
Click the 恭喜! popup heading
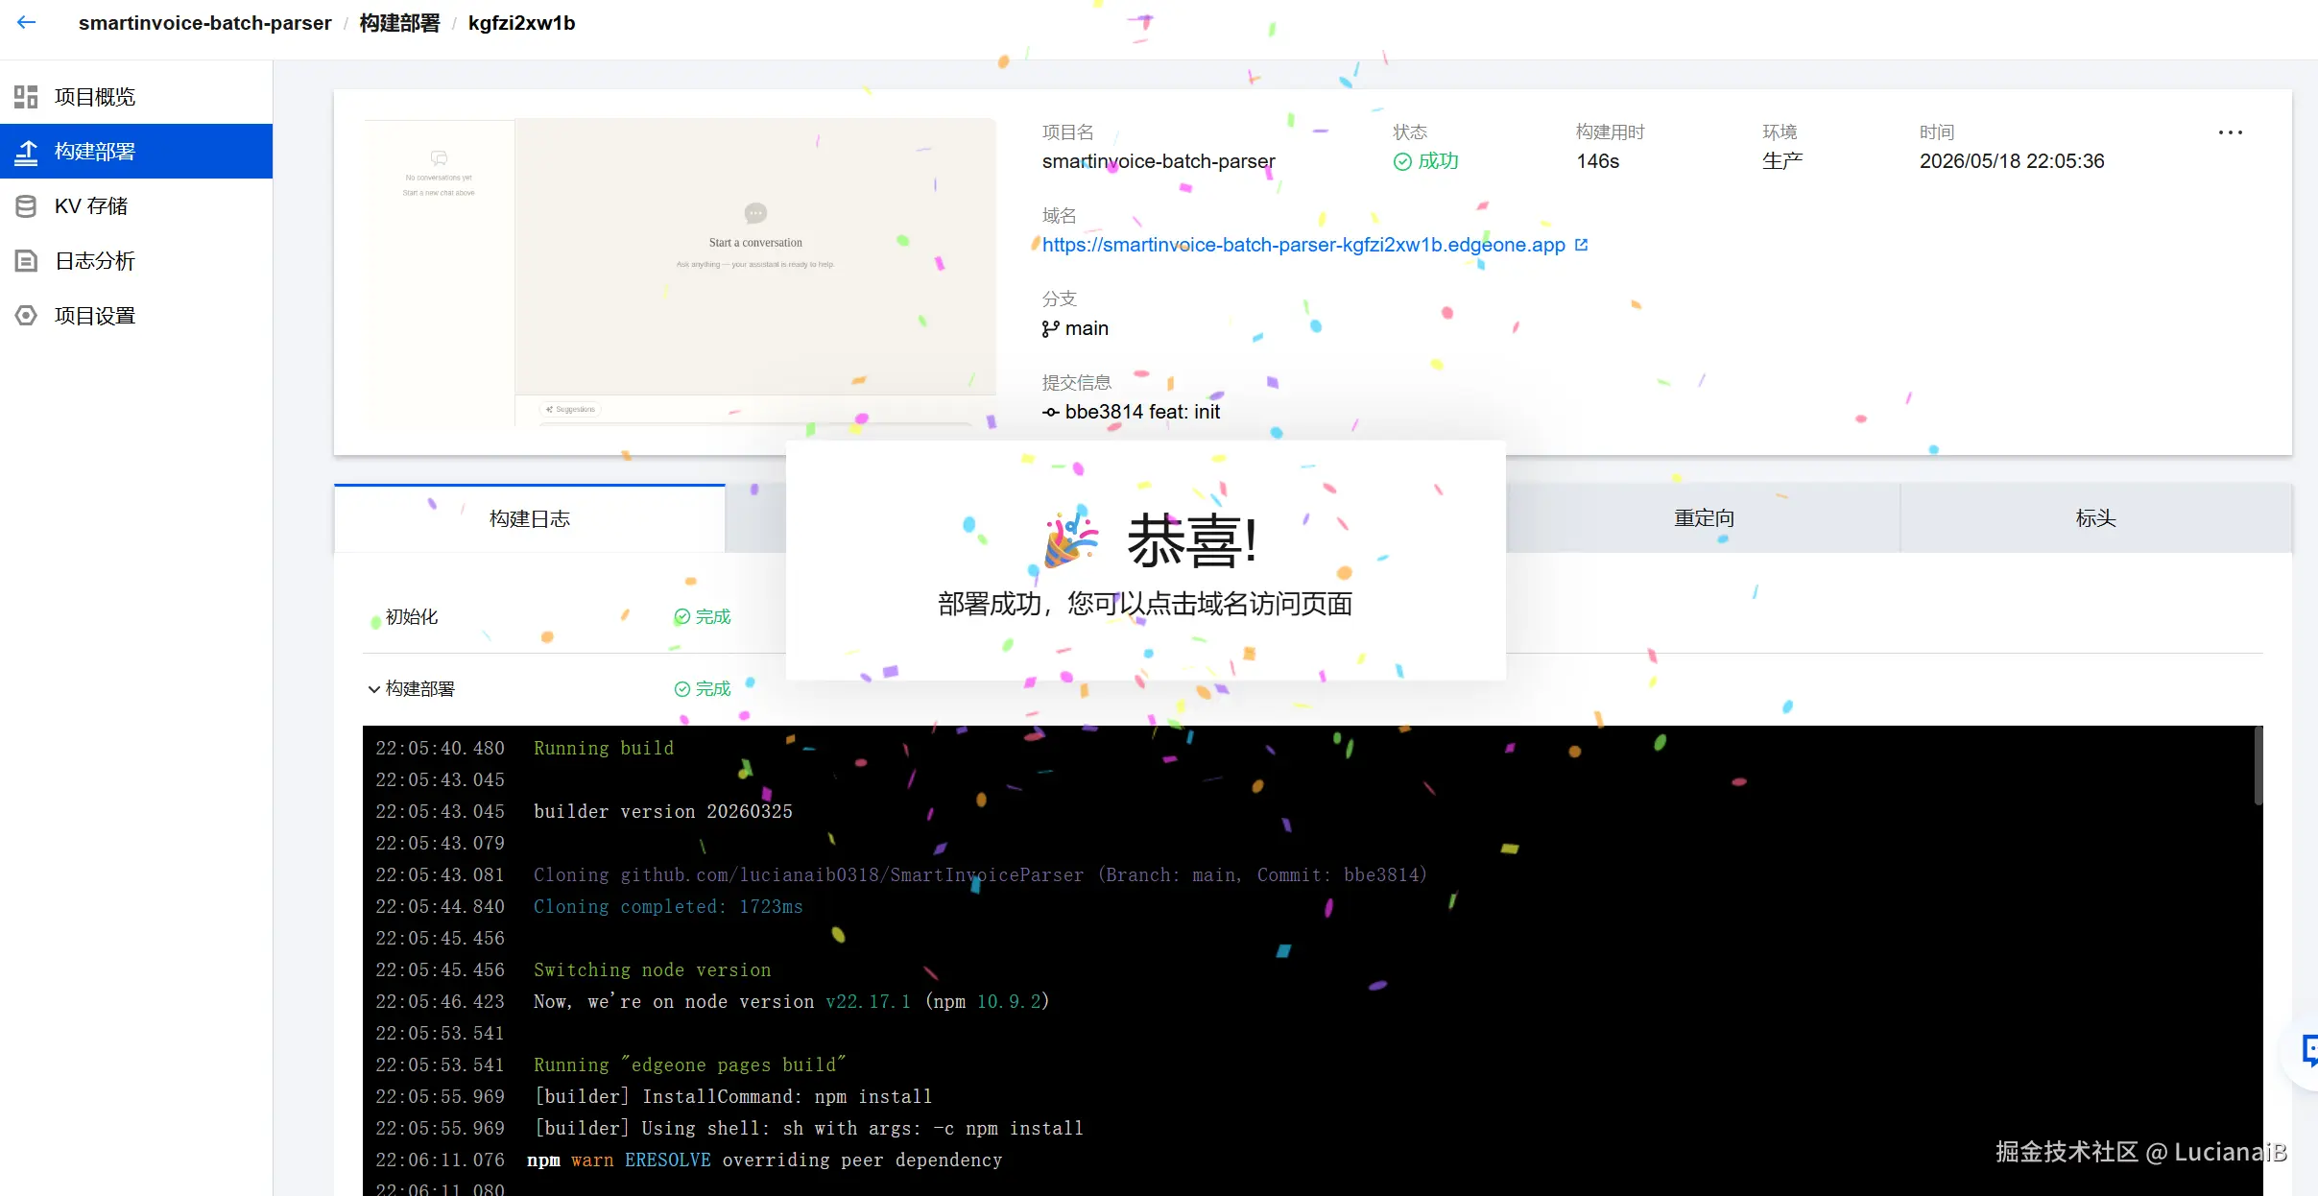tap(1192, 540)
